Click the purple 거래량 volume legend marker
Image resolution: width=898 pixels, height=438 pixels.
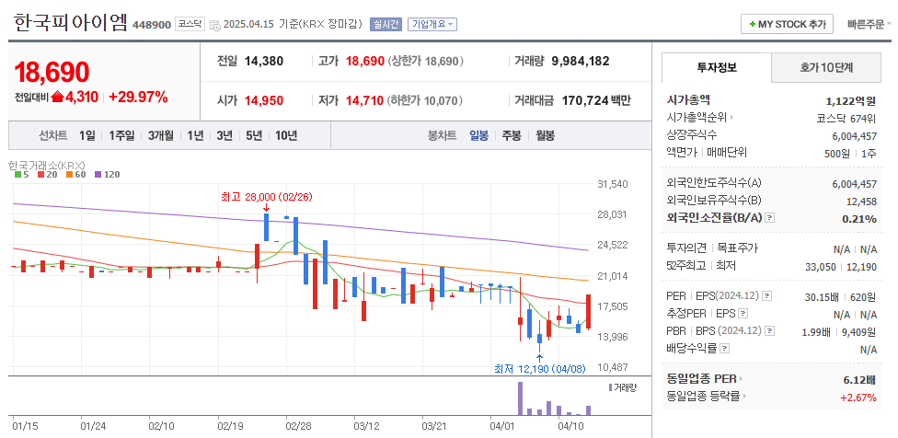(611, 387)
